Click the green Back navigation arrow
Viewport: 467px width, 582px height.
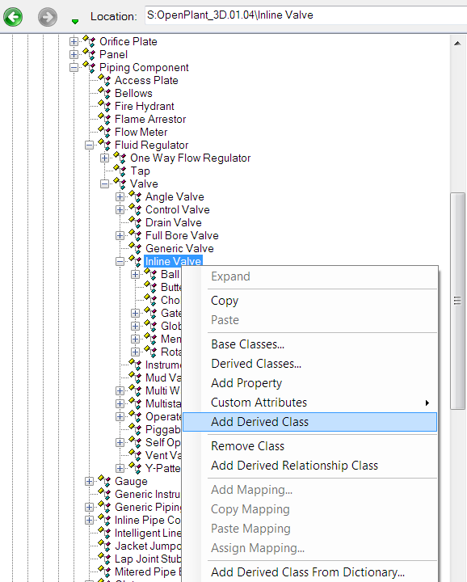tap(13, 17)
